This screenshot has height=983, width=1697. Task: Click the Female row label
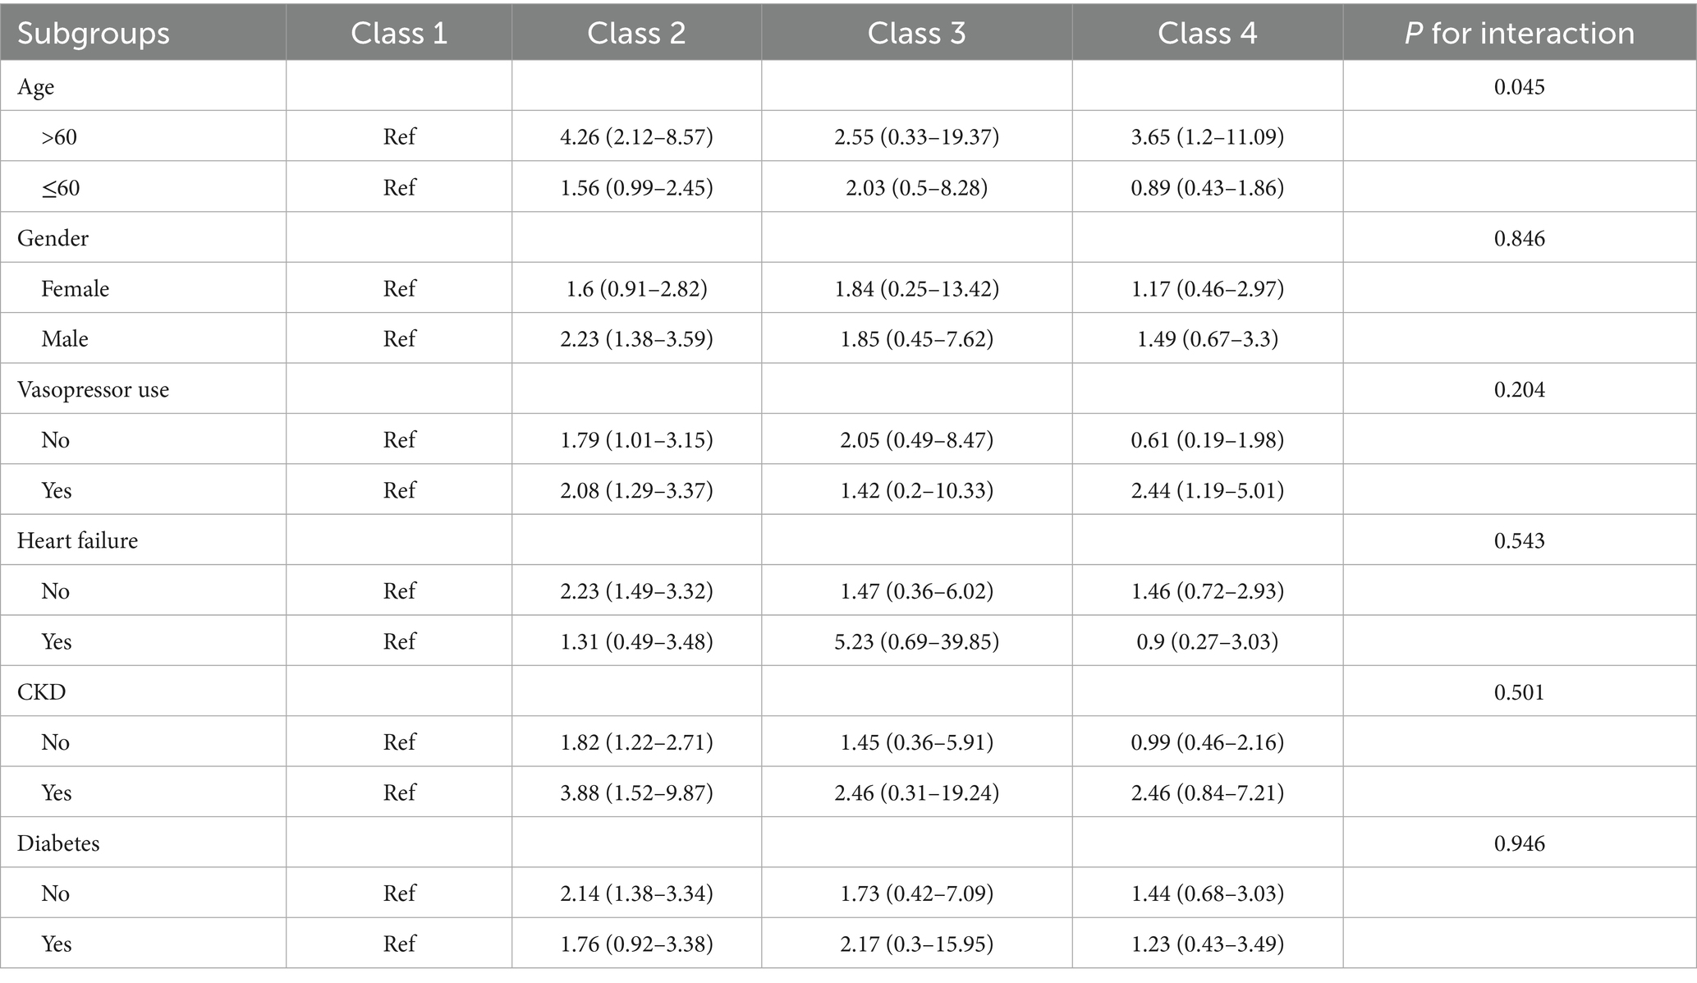pyautogui.click(x=75, y=288)
